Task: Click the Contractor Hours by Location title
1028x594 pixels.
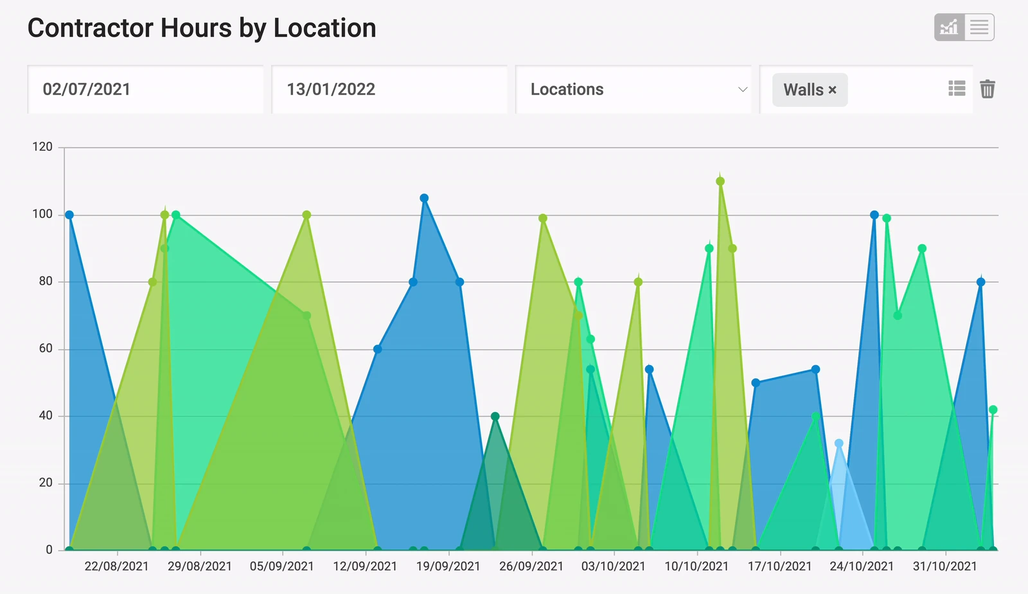Action: coord(202,28)
